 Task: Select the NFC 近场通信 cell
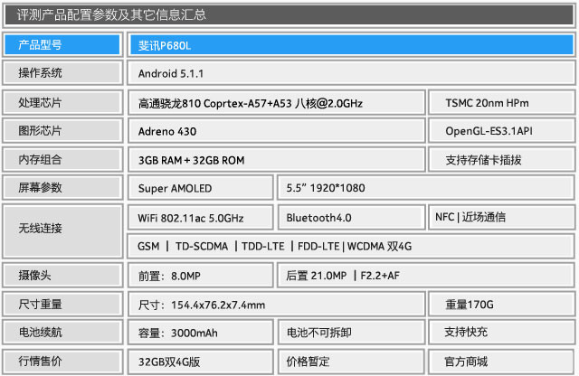501,217
